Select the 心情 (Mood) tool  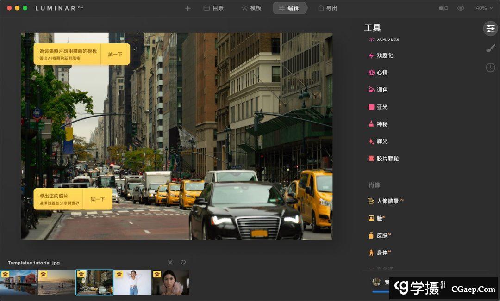(x=382, y=73)
